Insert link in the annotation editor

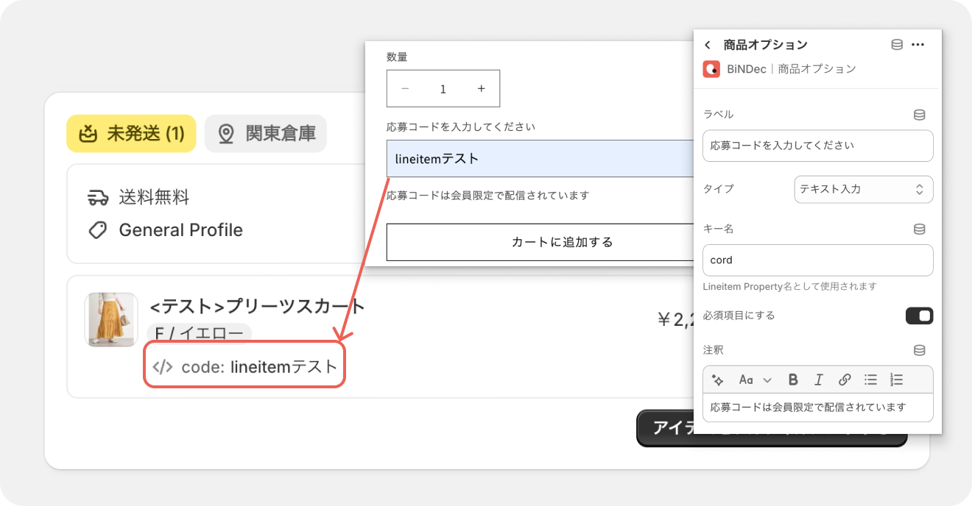click(845, 379)
